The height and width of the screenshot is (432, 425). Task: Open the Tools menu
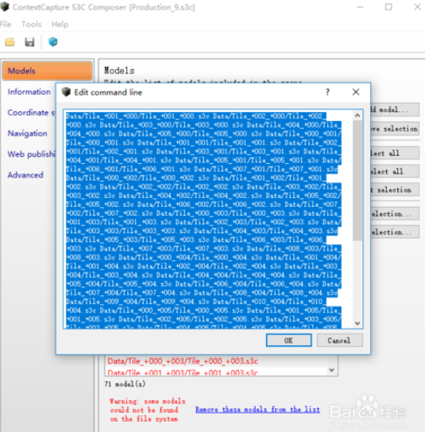(x=31, y=24)
